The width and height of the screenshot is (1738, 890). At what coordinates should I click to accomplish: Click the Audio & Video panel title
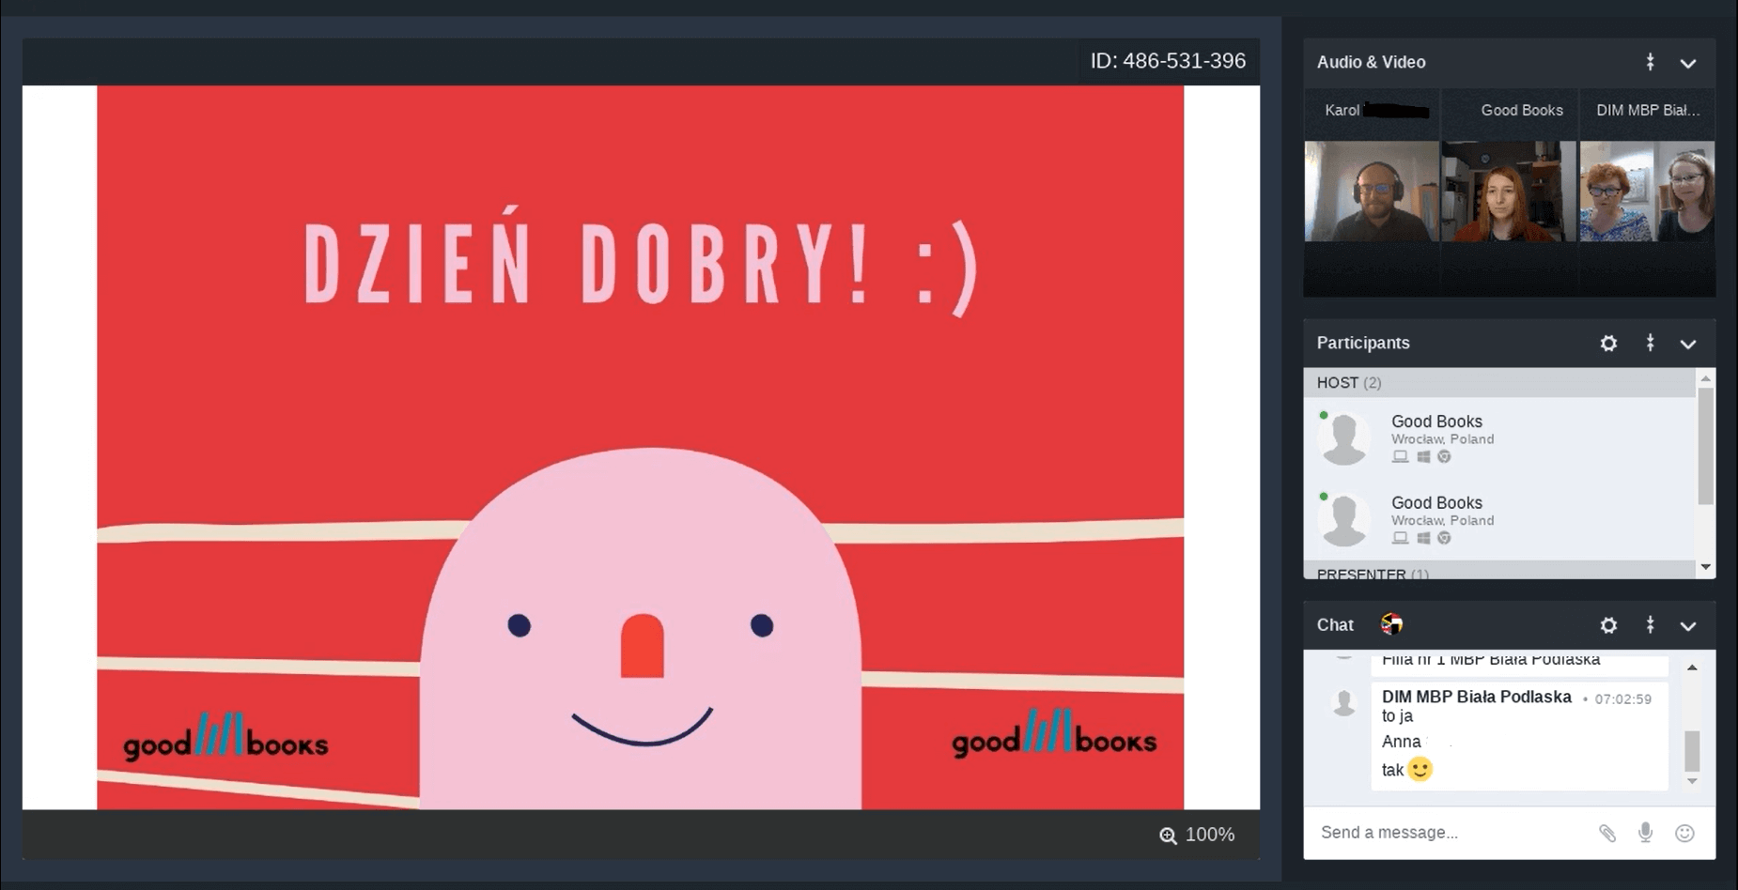tap(1371, 62)
